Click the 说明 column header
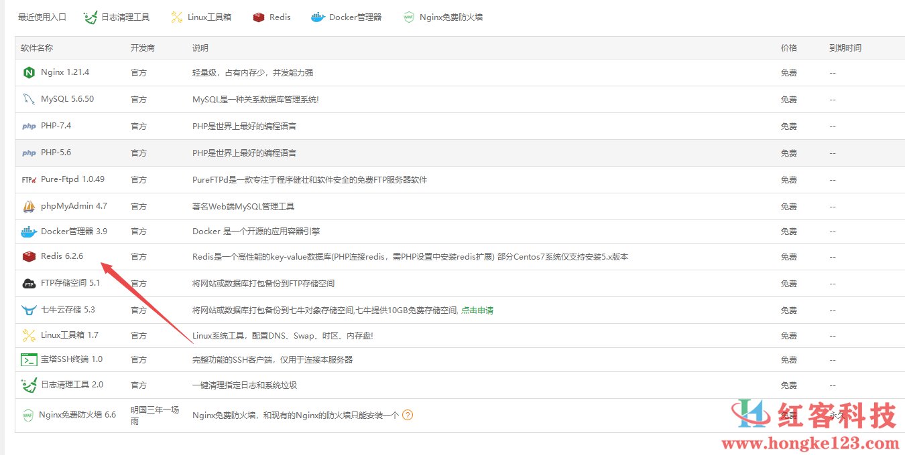 pyautogui.click(x=200, y=48)
